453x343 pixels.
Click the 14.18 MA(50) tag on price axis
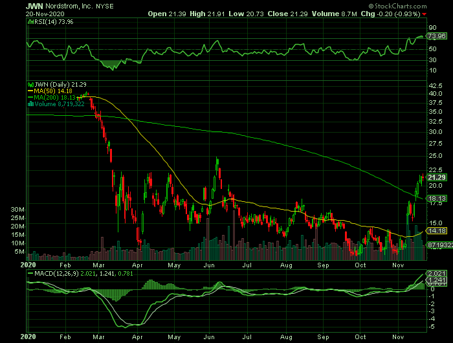pos(437,230)
